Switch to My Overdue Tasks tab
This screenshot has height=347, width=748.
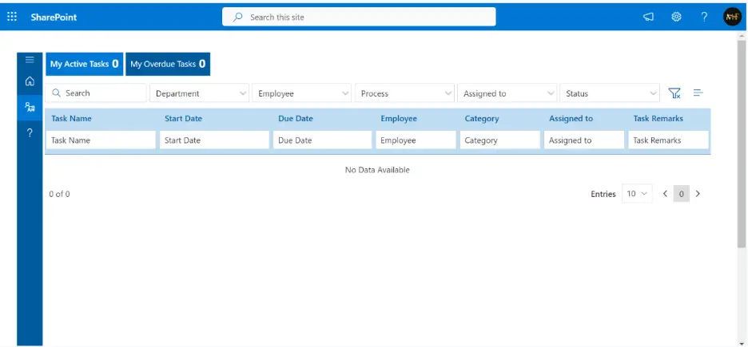168,64
